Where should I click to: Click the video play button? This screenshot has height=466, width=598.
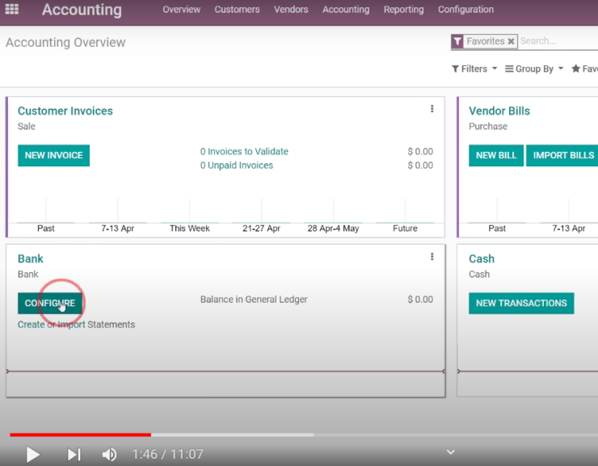point(33,454)
